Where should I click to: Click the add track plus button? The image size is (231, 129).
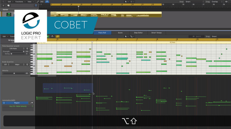[3, 6]
